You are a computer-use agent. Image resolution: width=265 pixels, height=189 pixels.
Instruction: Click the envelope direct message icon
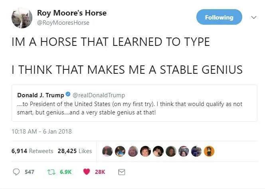point(122,172)
